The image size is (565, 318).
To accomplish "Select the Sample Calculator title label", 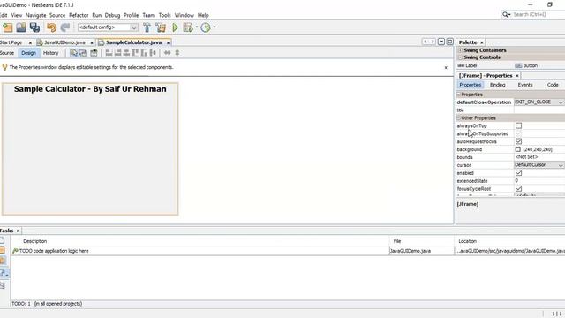I will pos(90,89).
